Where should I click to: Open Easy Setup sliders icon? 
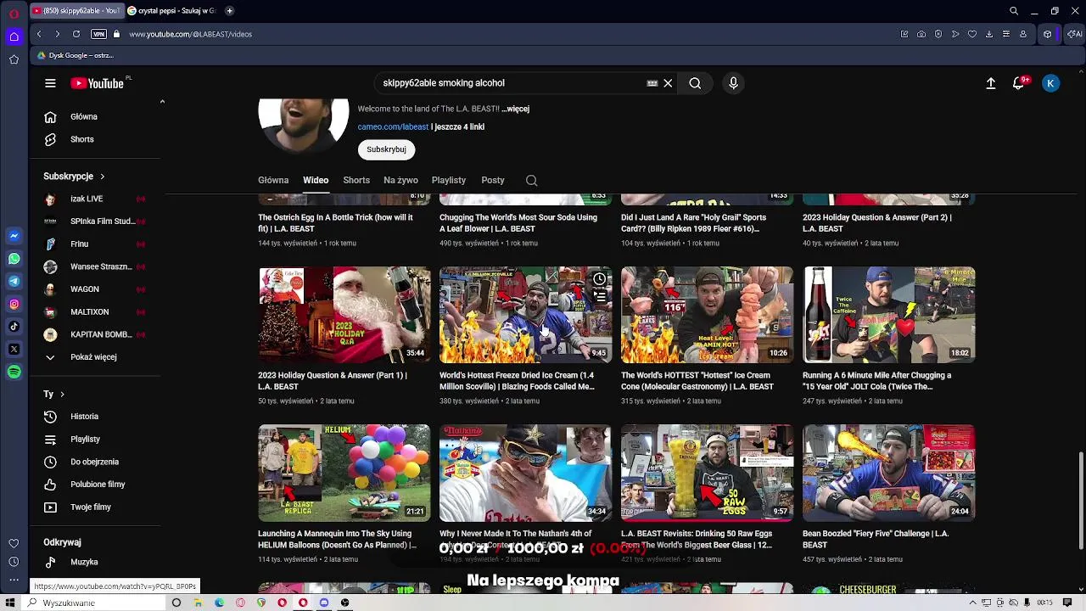1006,34
